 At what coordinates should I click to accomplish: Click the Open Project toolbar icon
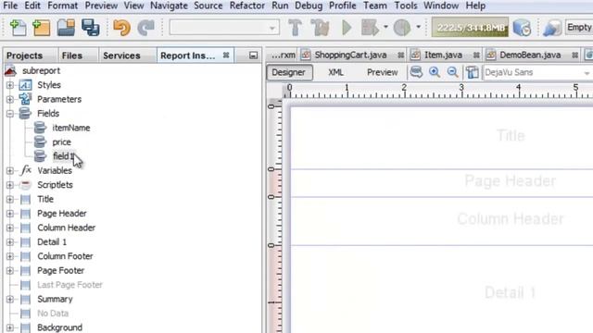66,28
